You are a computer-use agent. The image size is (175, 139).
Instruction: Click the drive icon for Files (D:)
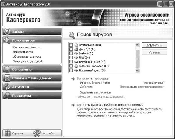(x=76, y=58)
